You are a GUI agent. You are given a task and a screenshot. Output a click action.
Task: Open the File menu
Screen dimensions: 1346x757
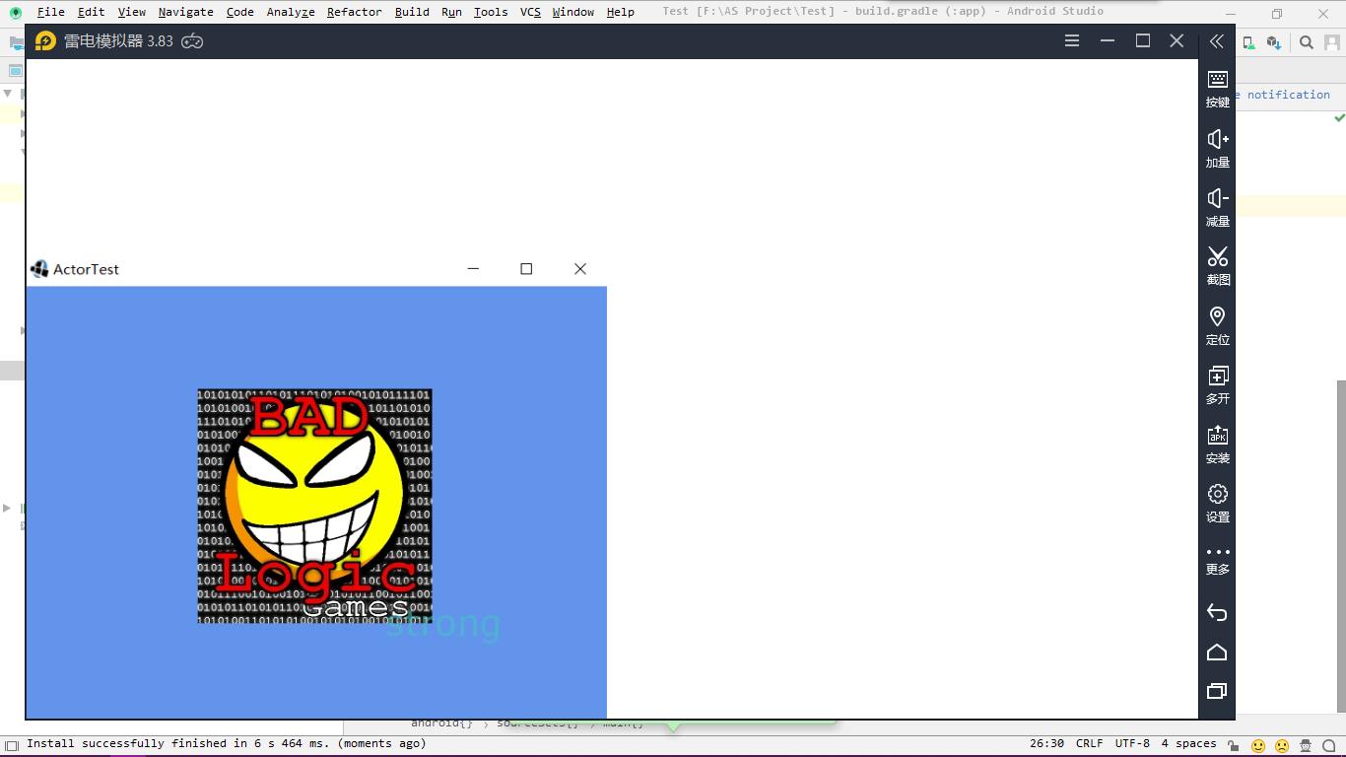[x=50, y=12]
